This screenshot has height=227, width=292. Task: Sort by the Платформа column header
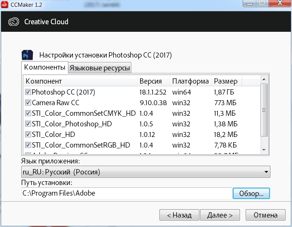(191, 81)
